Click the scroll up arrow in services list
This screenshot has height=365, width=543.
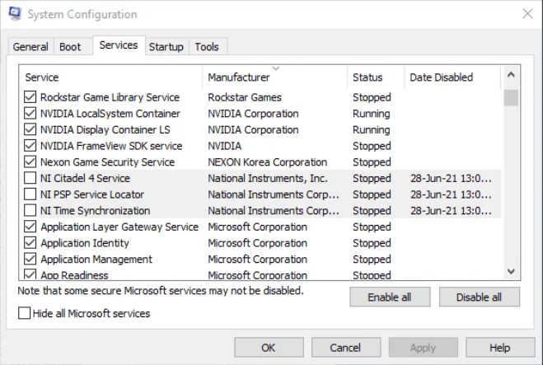coord(511,75)
